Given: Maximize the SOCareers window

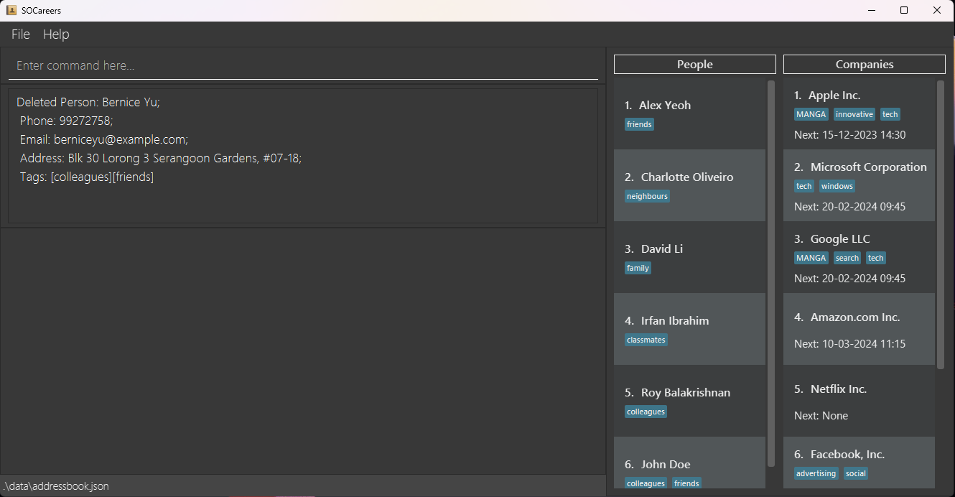Looking at the screenshot, I should coord(904,10).
